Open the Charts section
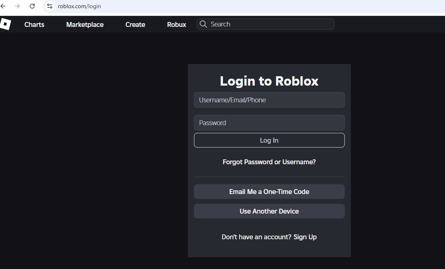445x269 pixels. point(34,24)
